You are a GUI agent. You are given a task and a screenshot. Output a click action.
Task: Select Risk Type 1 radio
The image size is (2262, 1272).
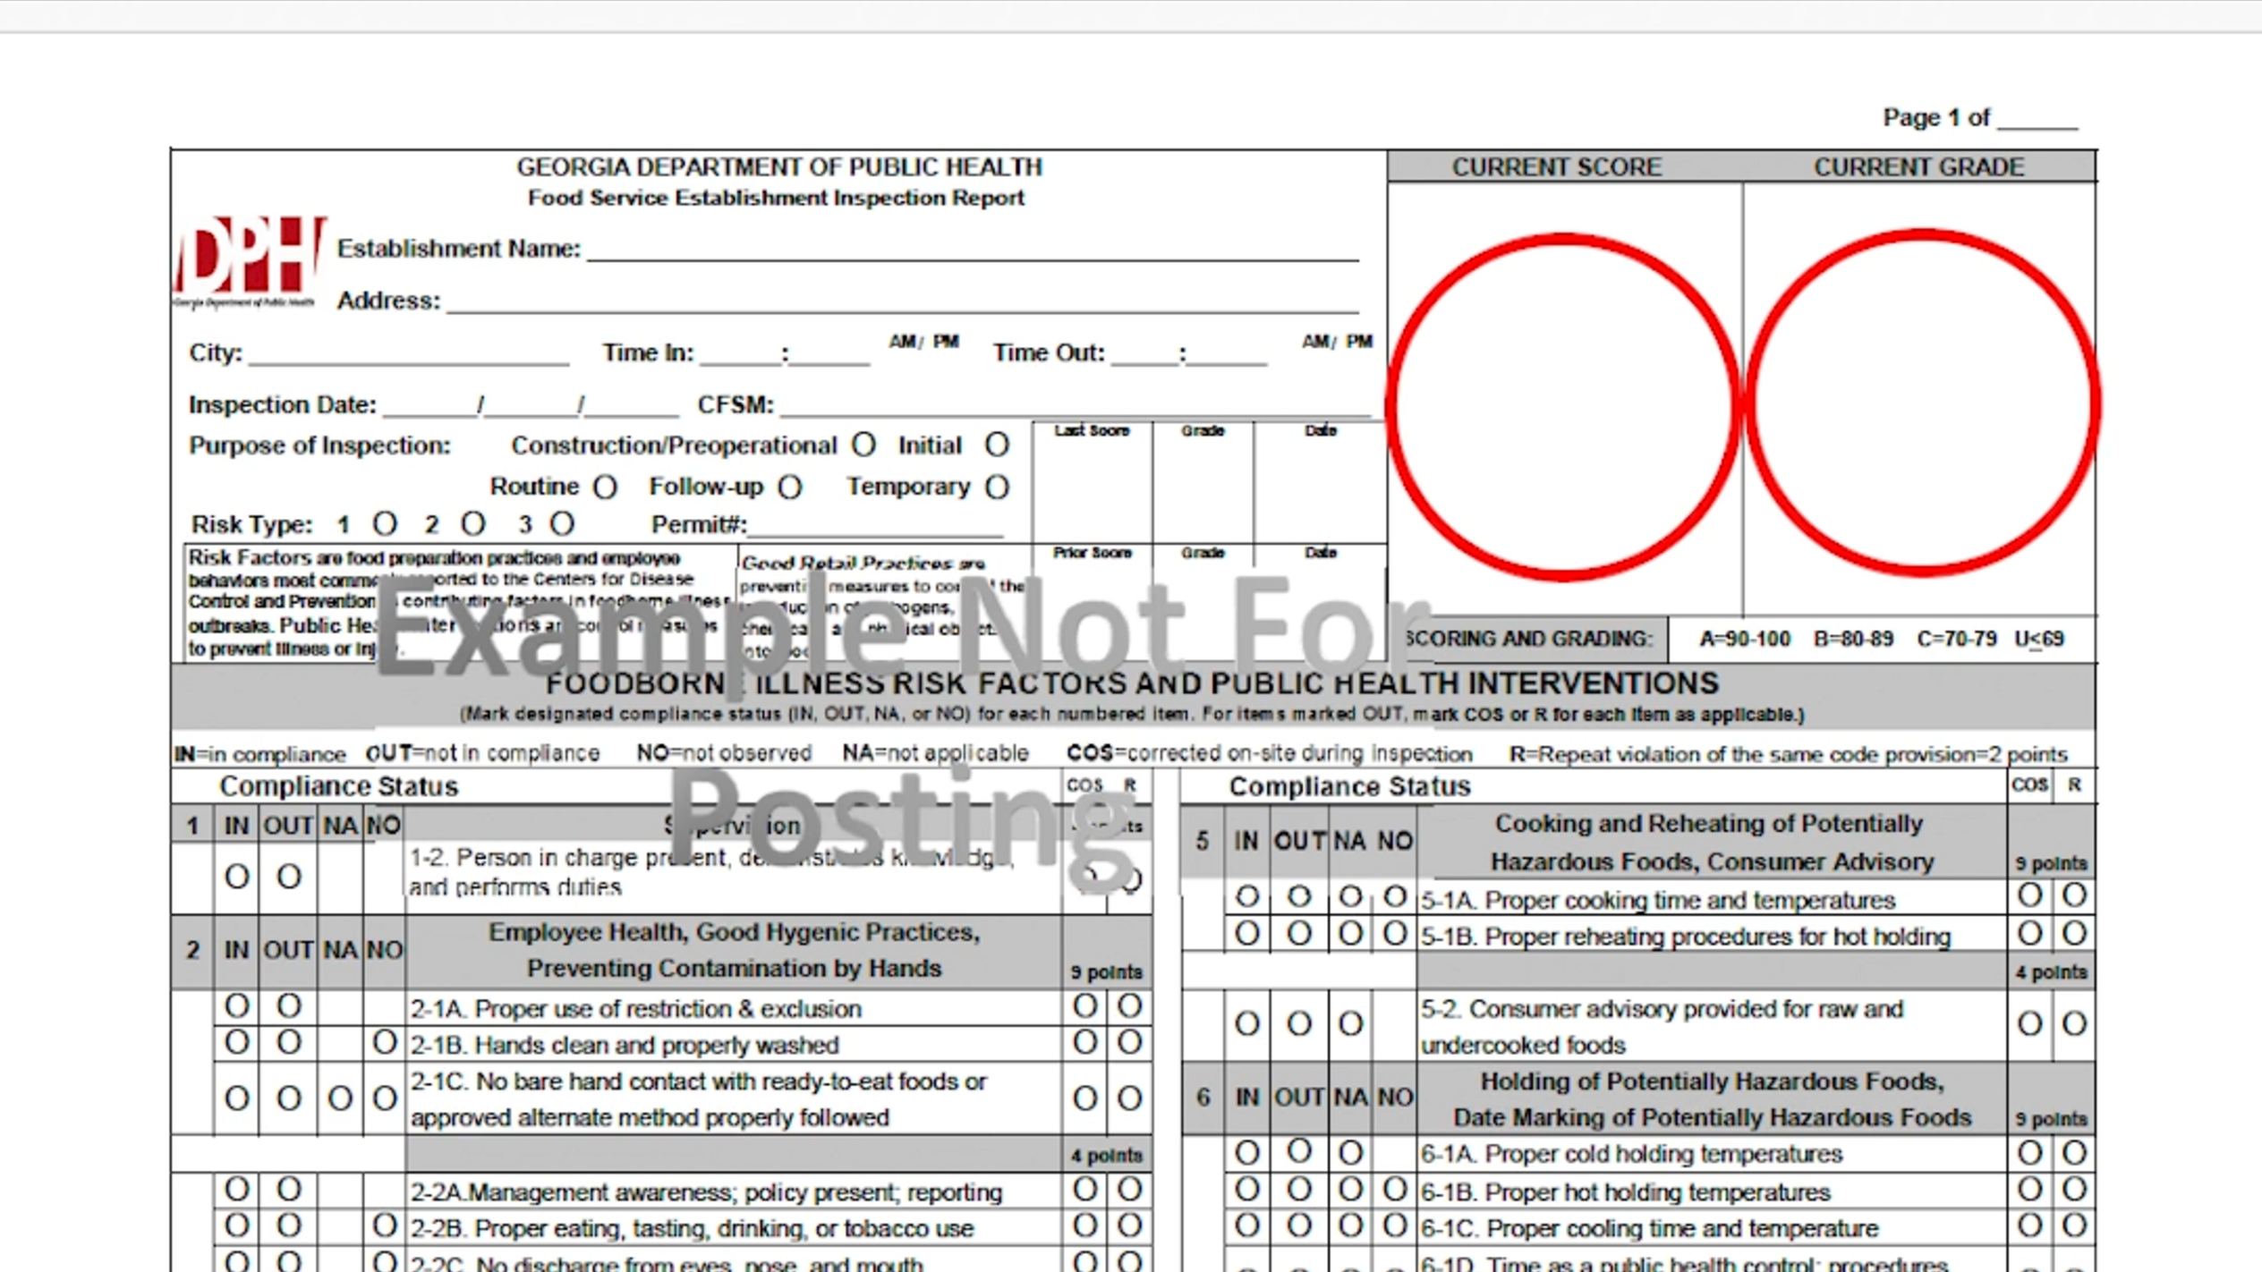click(x=385, y=523)
